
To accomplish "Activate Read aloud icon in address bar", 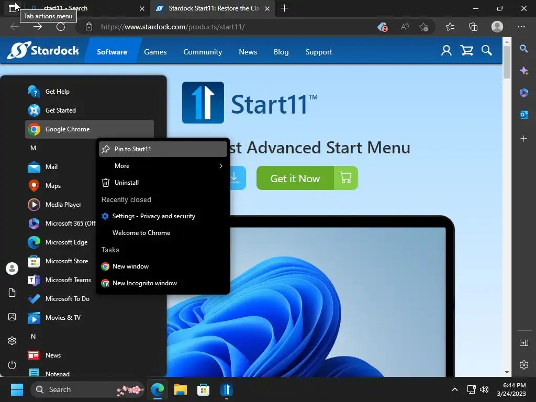I will pos(405,27).
